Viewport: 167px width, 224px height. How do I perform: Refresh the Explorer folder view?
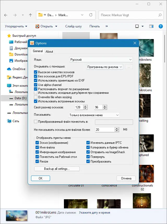point(91,15)
